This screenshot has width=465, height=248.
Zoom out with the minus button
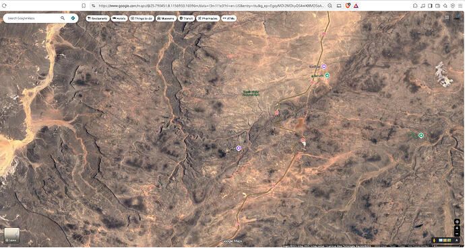tap(457, 234)
